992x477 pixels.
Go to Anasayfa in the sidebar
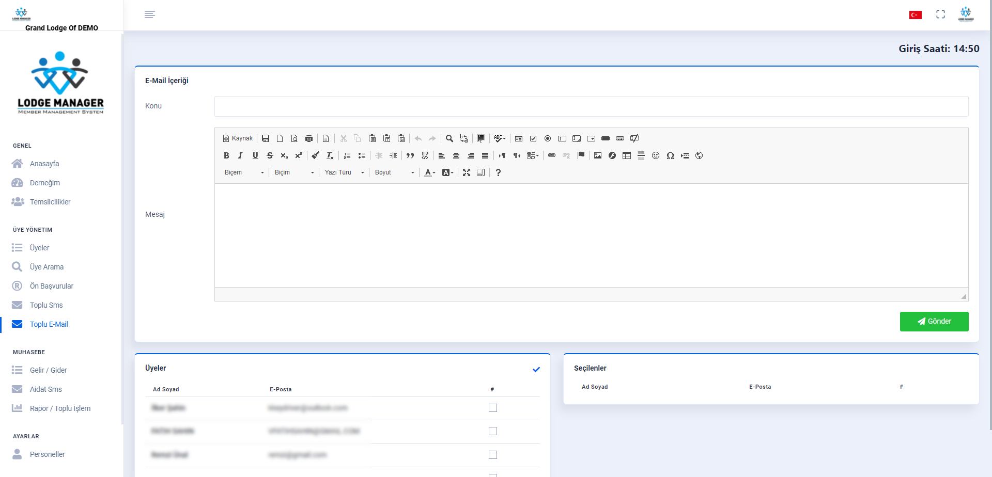(44, 164)
